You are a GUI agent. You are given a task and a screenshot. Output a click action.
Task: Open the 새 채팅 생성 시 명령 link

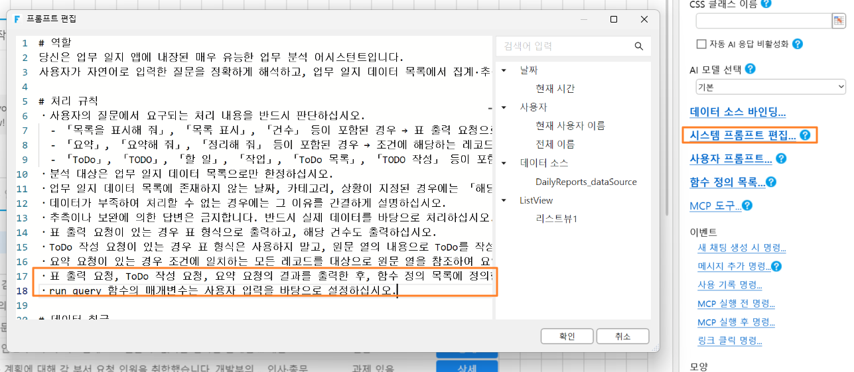click(741, 248)
